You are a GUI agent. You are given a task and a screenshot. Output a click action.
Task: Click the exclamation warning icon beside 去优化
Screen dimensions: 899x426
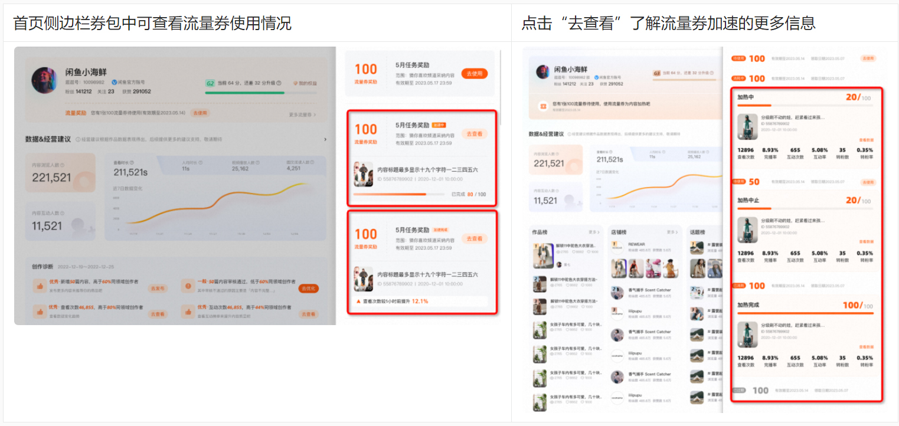point(188,286)
